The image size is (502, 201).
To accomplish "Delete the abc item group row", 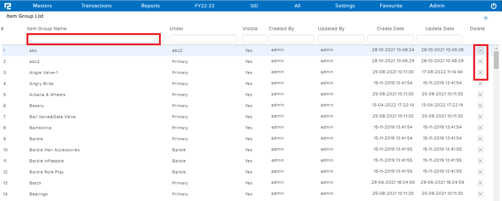I will click(480, 50).
